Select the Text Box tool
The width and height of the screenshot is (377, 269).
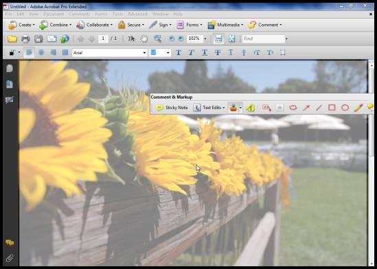[279, 108]
